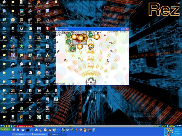Launch Half-Life Source desktop shortcut
Viewport: 182px width, 136px height.
tap(30, 4)
